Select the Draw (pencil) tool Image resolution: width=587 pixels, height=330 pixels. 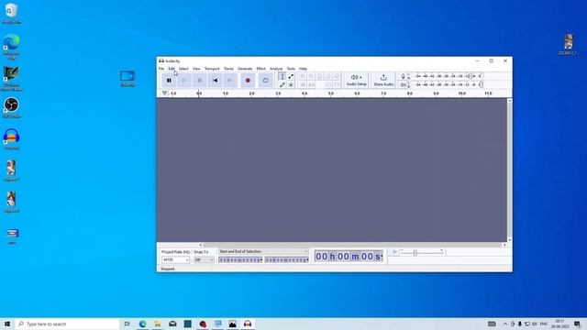tap(282, 85)
